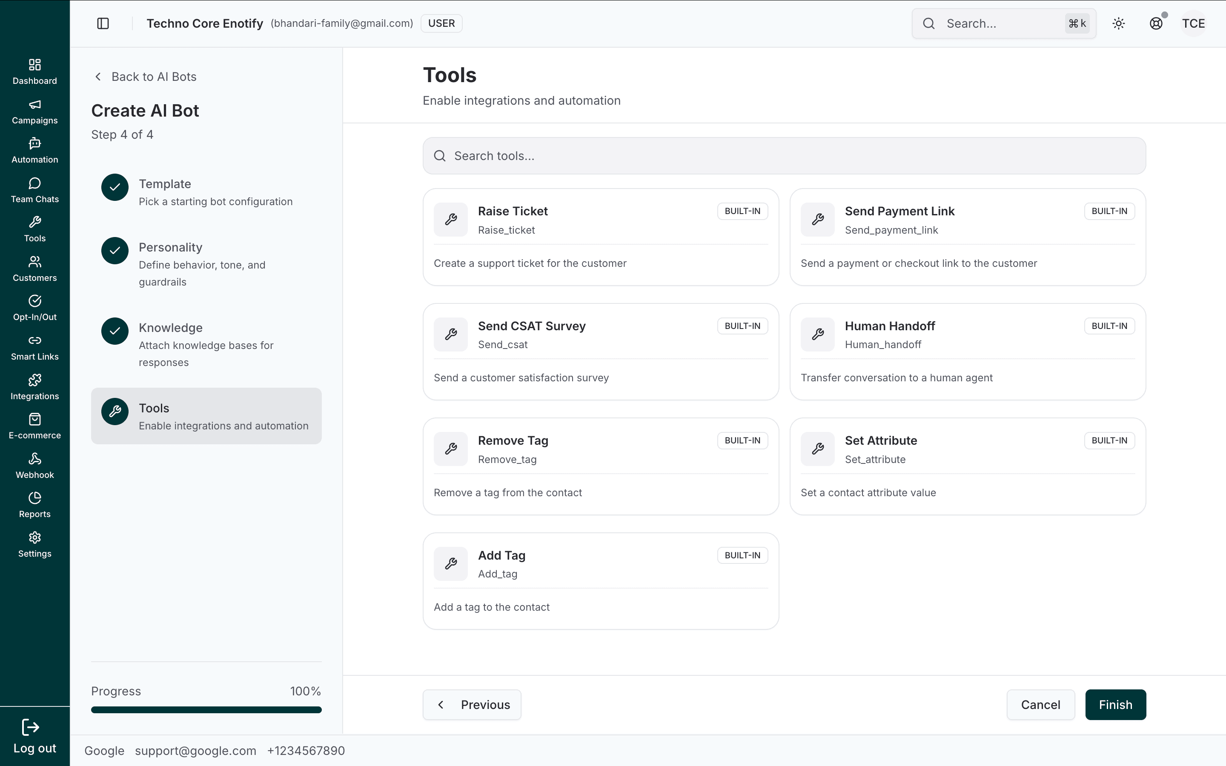Select the Send CSAT Survey title
Viewport: 1226px width, 766px height.
531,326
